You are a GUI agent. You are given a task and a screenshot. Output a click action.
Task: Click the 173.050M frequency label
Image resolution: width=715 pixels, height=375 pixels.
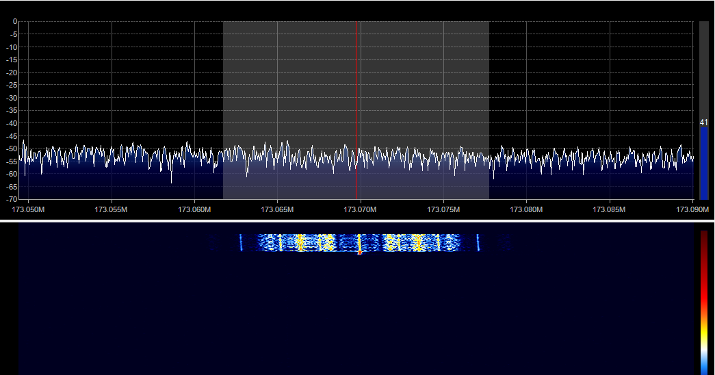point(28,209)
